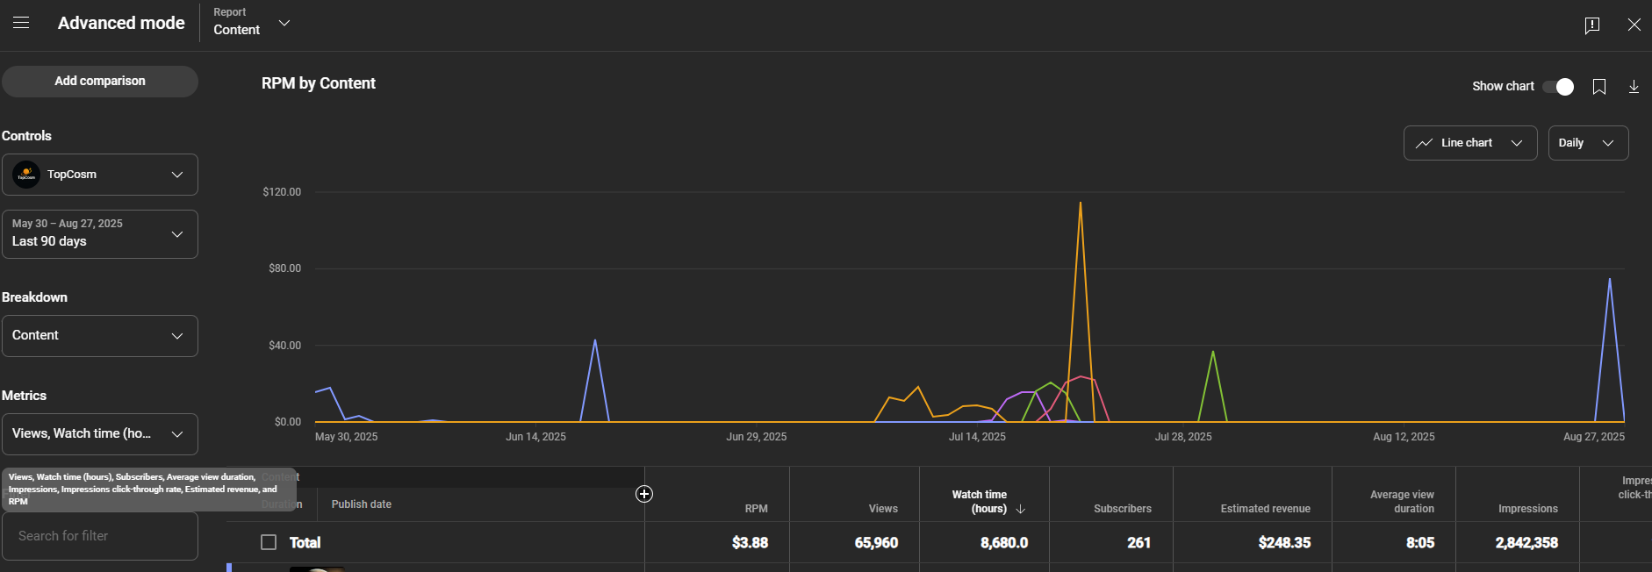Viewport: 1652px width, 572px height.
Task: Open the Report Content dropdown
Action: 251,23
